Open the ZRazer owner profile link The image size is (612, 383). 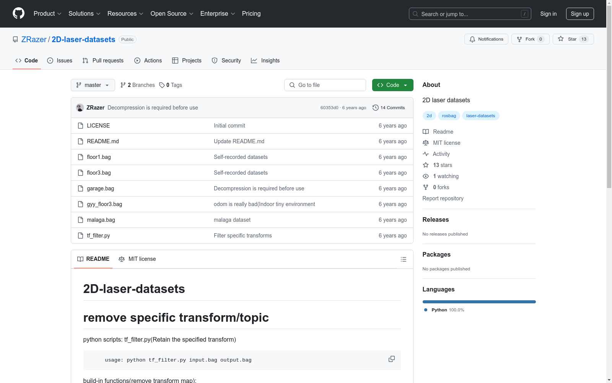(x=34, y=39)
